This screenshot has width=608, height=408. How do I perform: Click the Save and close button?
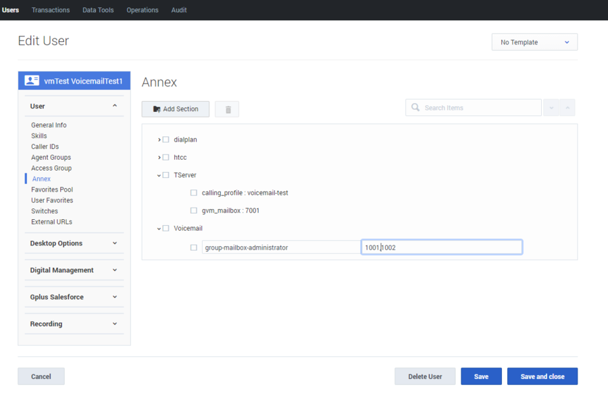[x=542, y=376]
